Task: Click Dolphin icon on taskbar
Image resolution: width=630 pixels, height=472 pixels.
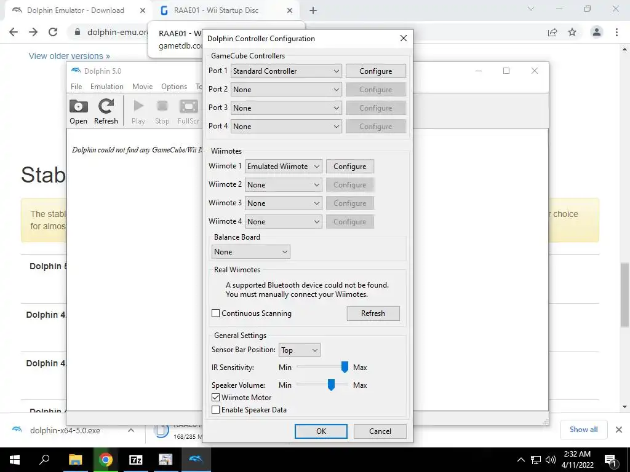Action: (x=196, y=460)
